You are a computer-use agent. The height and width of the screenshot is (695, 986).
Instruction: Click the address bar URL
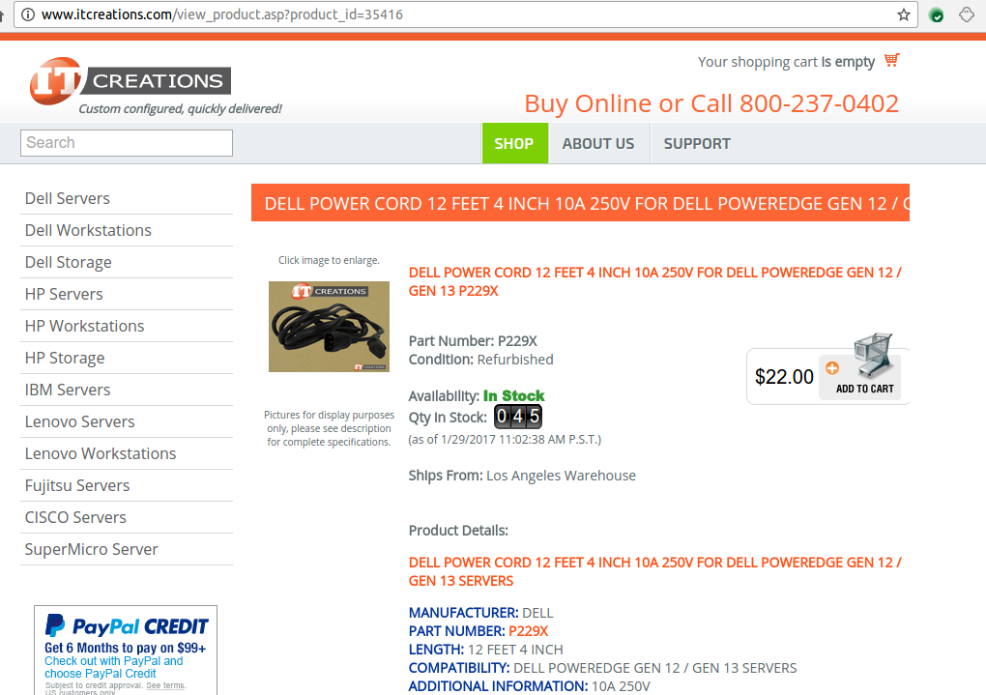(x=222, y=14)
